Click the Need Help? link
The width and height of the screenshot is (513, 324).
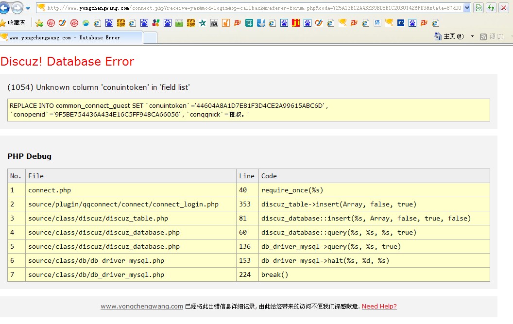tap(379, 307)
